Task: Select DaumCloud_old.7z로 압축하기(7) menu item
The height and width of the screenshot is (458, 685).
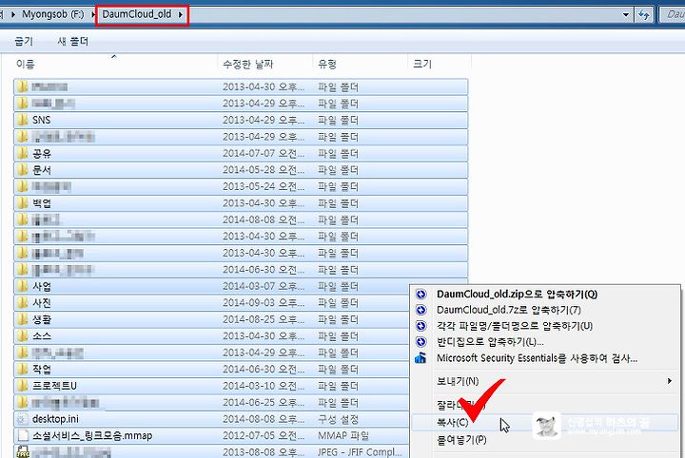Action: pos(546,310)
